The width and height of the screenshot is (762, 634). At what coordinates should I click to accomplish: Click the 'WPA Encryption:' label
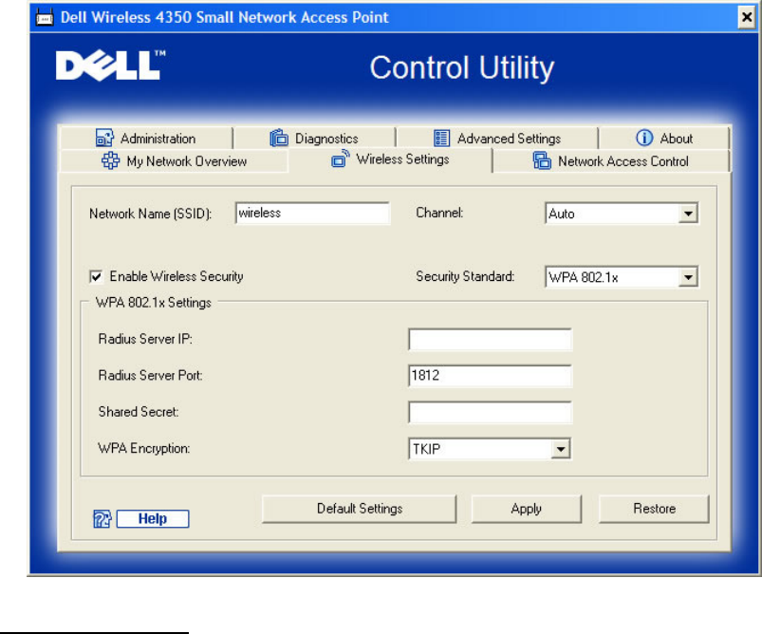(x=144, y=448)
